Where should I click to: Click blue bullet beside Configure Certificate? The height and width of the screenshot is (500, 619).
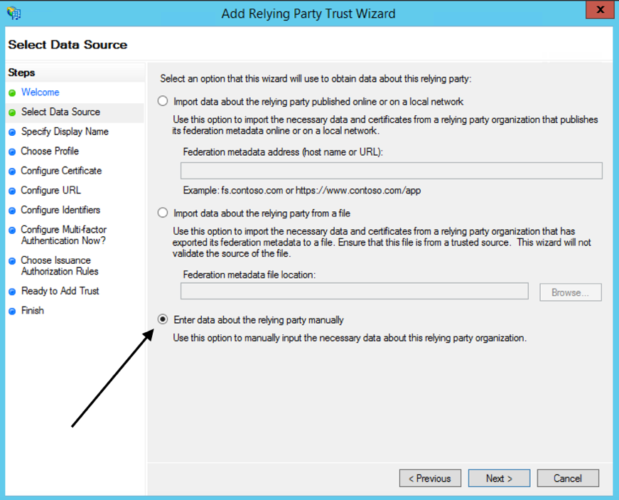coord(12,171)
